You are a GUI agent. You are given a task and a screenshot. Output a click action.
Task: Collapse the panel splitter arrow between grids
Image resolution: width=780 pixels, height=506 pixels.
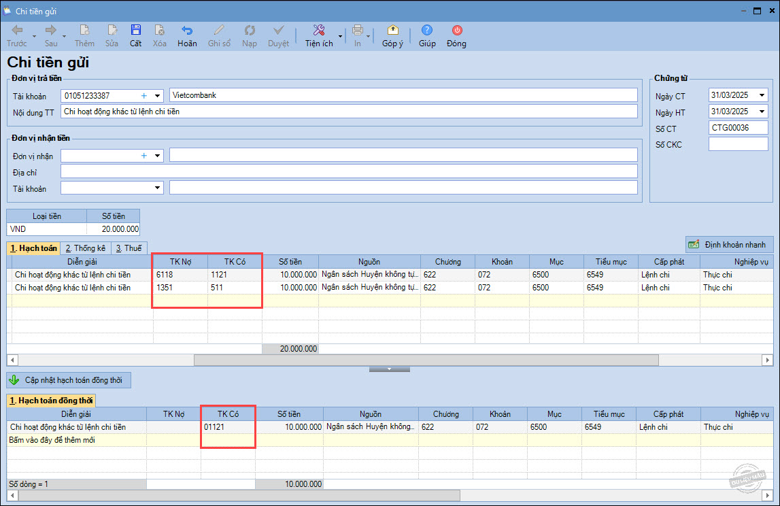point(390,369)
